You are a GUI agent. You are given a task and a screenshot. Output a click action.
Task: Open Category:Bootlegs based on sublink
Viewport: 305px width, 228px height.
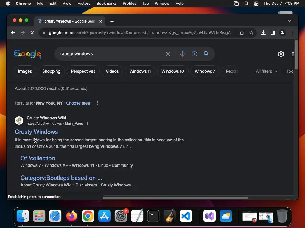pyautogui.click(x=61, y=178)
